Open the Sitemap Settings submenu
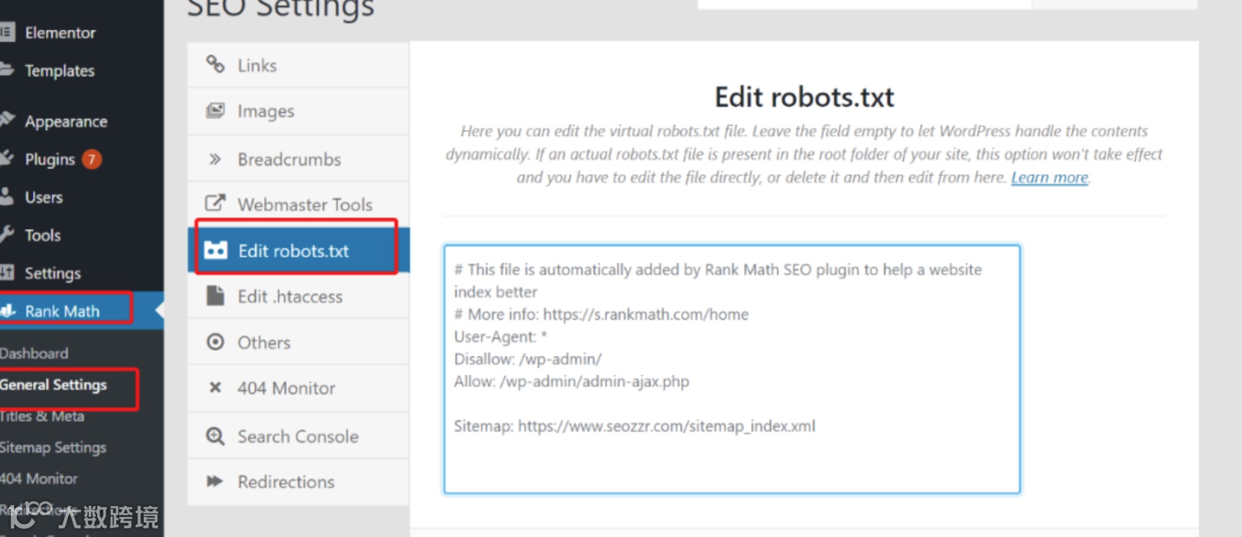 coord(53,448)
